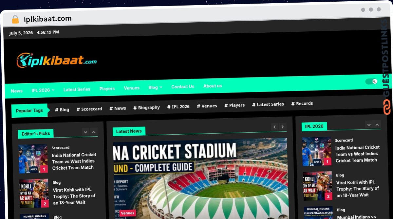Viewport: 393px width, 219px height.
Task: Open IPL 2026 widget Mumbai Indians thumbnail
Action: 318,213
